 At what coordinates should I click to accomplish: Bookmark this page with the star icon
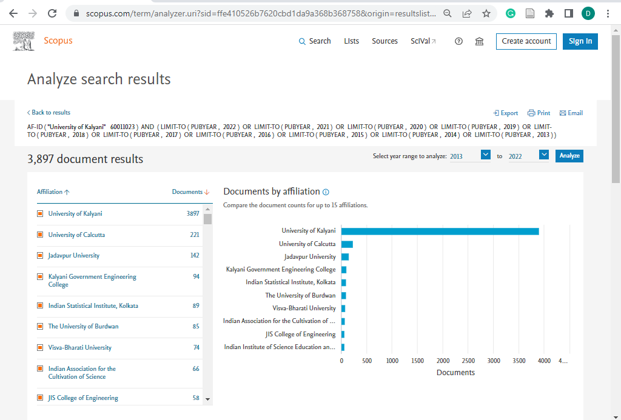486,13
